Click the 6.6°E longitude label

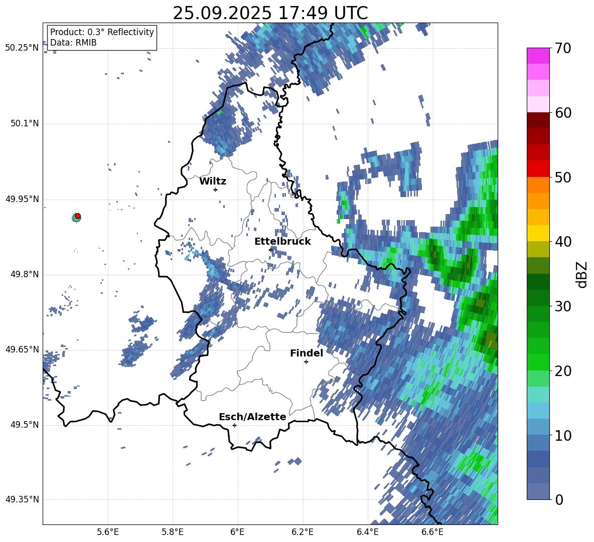pyautogui.click(x=432, y=532)
